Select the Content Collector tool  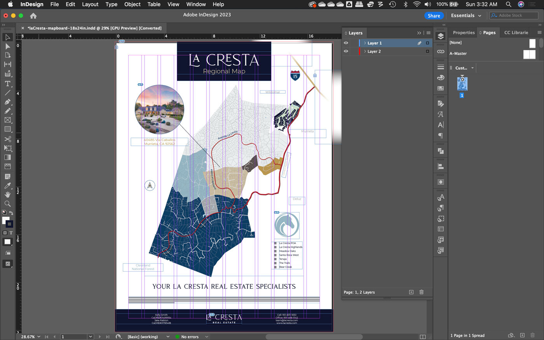pos(7,73)
